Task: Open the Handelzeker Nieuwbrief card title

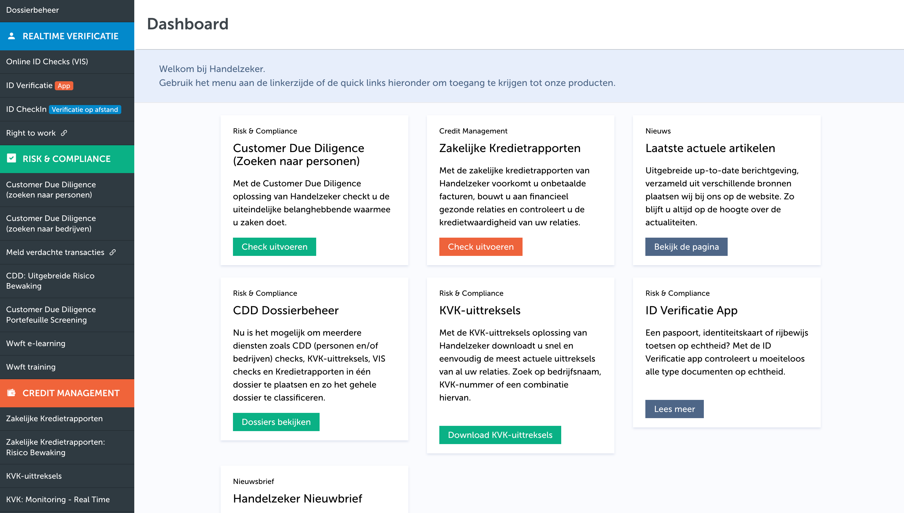Action: click(x=297, y=498)
